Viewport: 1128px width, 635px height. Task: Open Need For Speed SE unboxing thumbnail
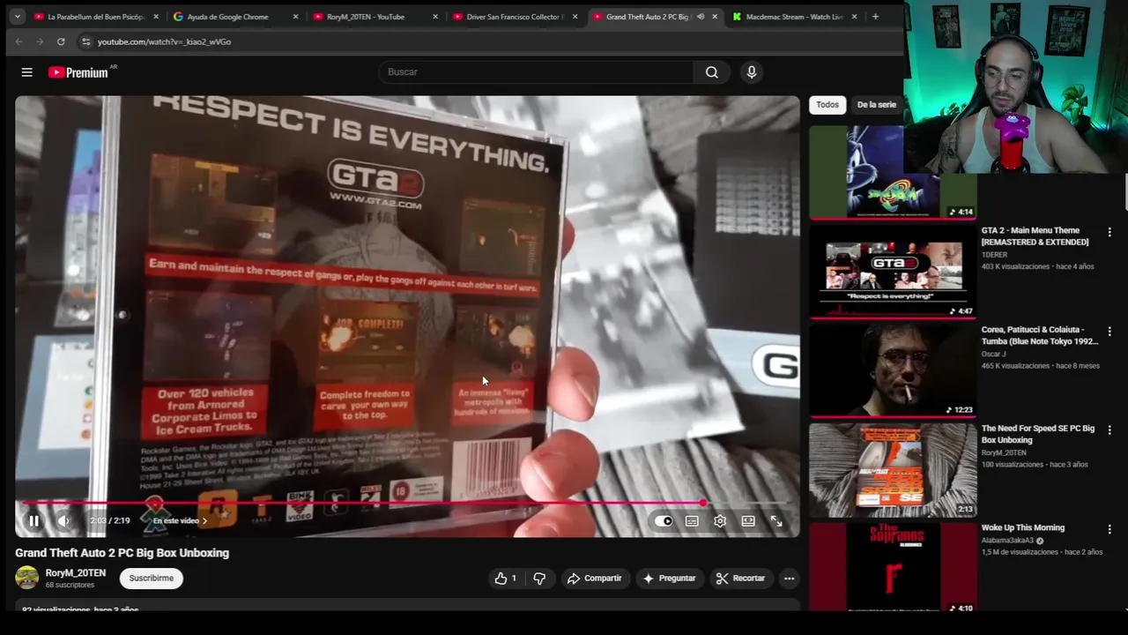point(893,468)
